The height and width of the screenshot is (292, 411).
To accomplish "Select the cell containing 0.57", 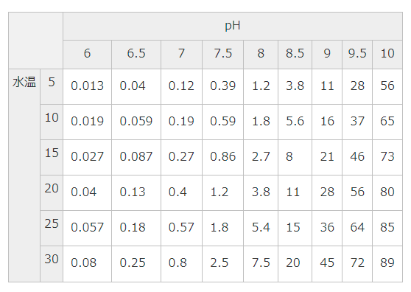I will 181,229.
